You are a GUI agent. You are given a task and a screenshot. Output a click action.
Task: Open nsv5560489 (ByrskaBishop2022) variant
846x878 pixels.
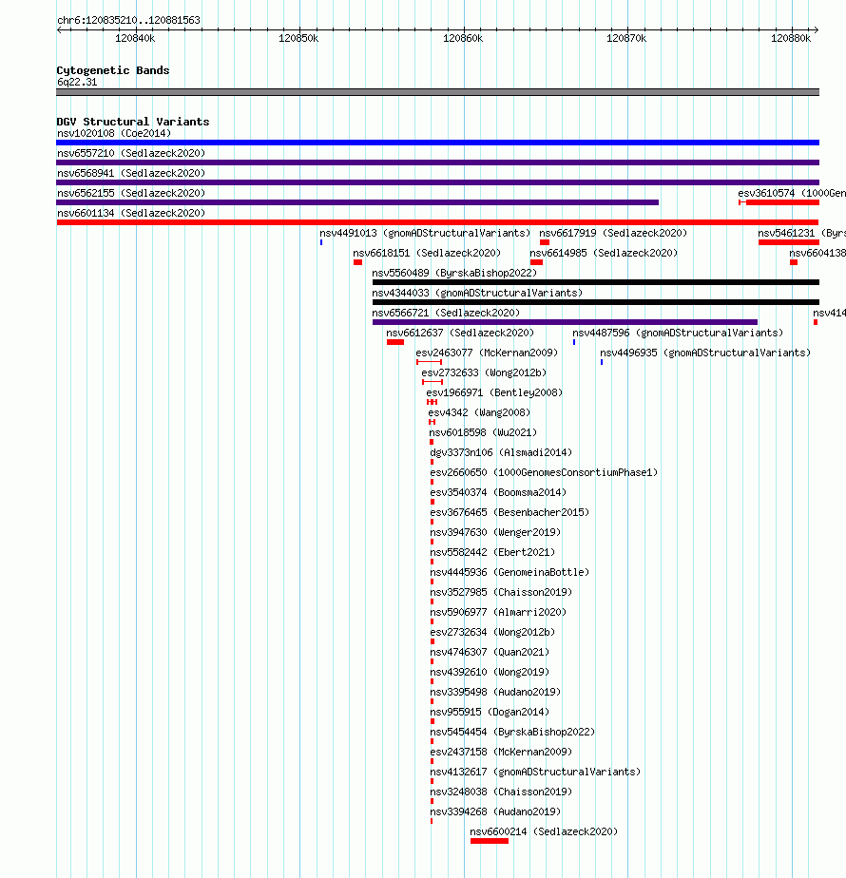454,274
